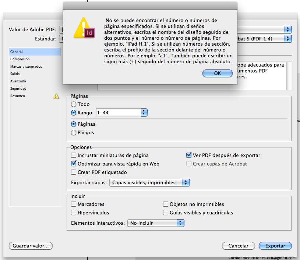The height and width of the screenshot is (260, 300).
Task: Click the InDesign warning icon in the alert
Action: point(84,28)
